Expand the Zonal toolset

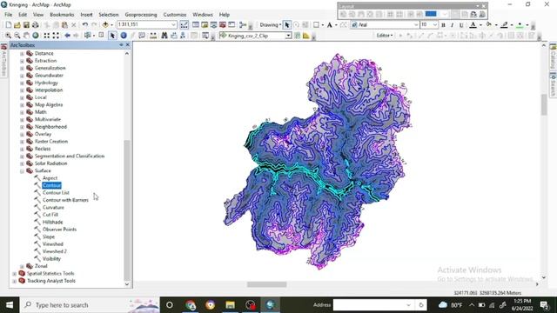click(22, 266)
